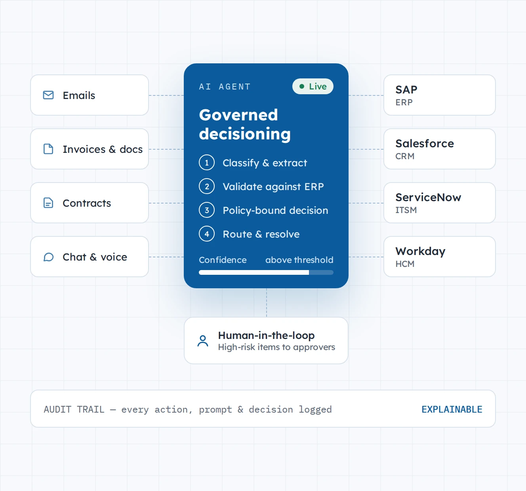Click the HCM subtitle under Workday
The image size is (526, 491).
click(405, 264)
